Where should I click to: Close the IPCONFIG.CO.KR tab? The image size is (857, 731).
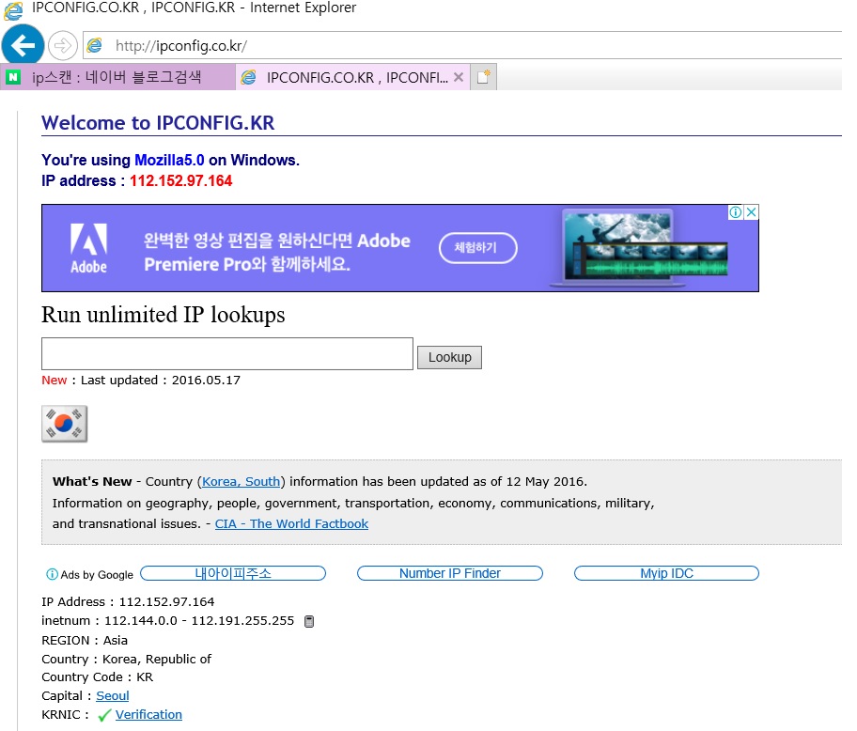(x=459, y=77)
